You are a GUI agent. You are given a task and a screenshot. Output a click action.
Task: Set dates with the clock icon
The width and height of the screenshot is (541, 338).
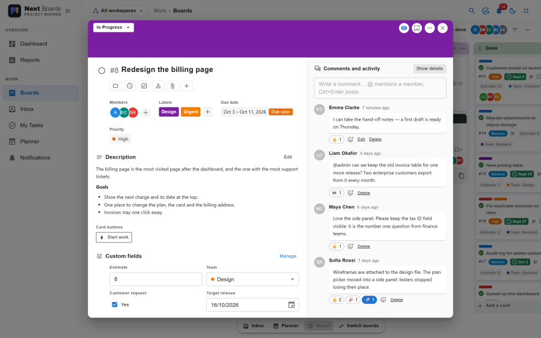click(130, 86)
